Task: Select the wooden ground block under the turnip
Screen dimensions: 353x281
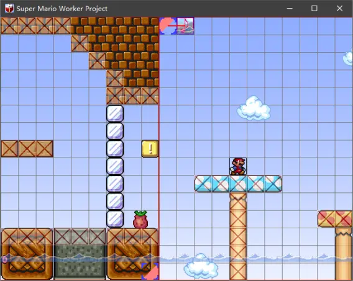Action: 132,254
